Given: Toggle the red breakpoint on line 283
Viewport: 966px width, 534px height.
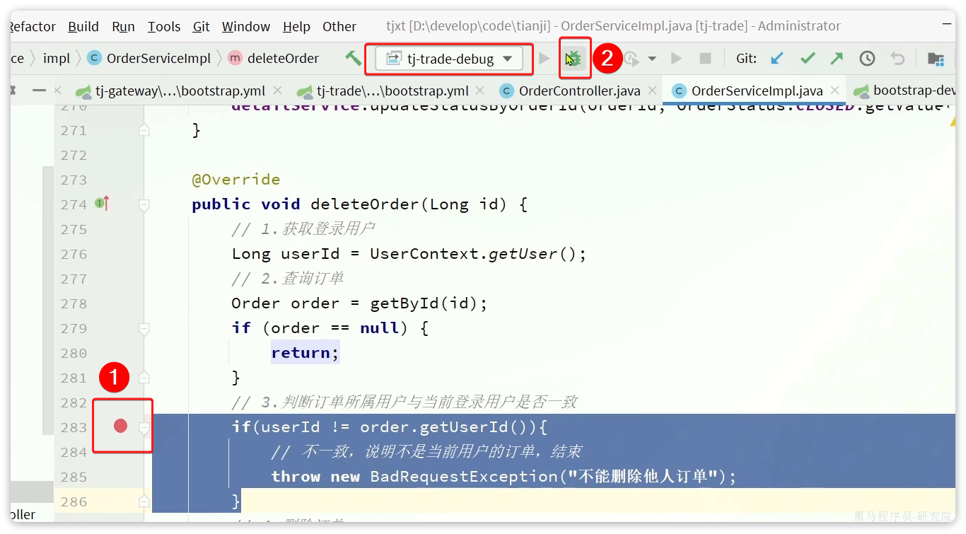Looking at the screenshot, I should (121, 426).
